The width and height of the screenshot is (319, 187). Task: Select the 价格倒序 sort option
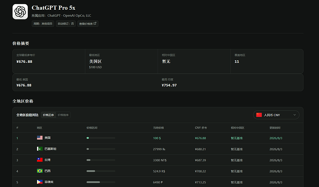click(63, 115)
